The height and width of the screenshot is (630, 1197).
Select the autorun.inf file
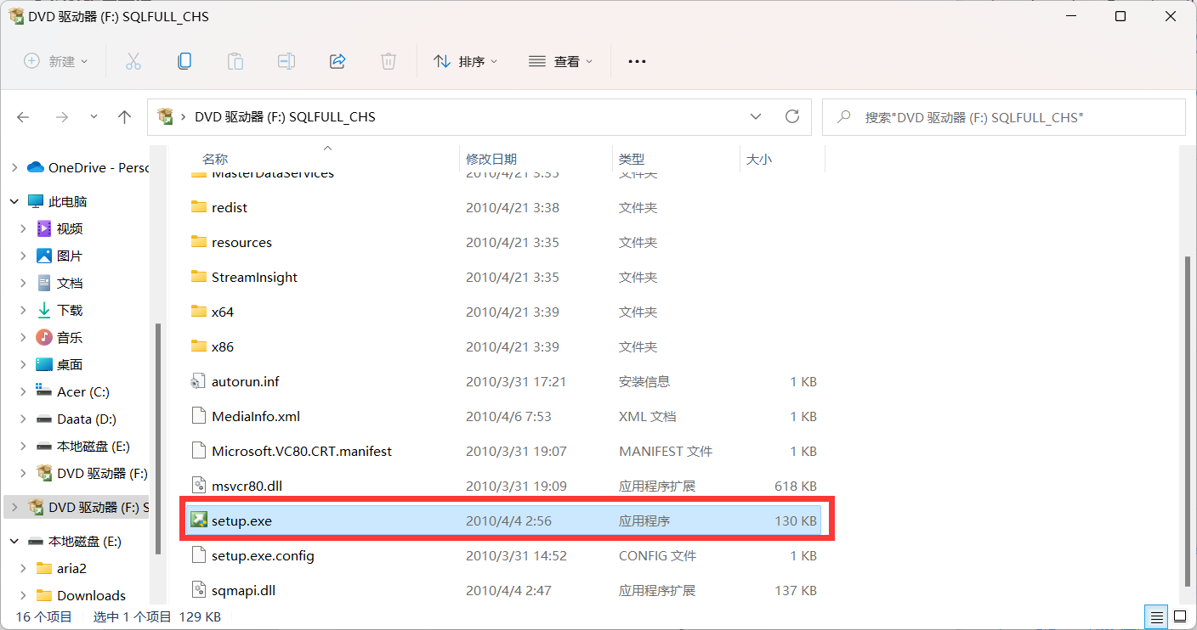click(x=245, y=381)
